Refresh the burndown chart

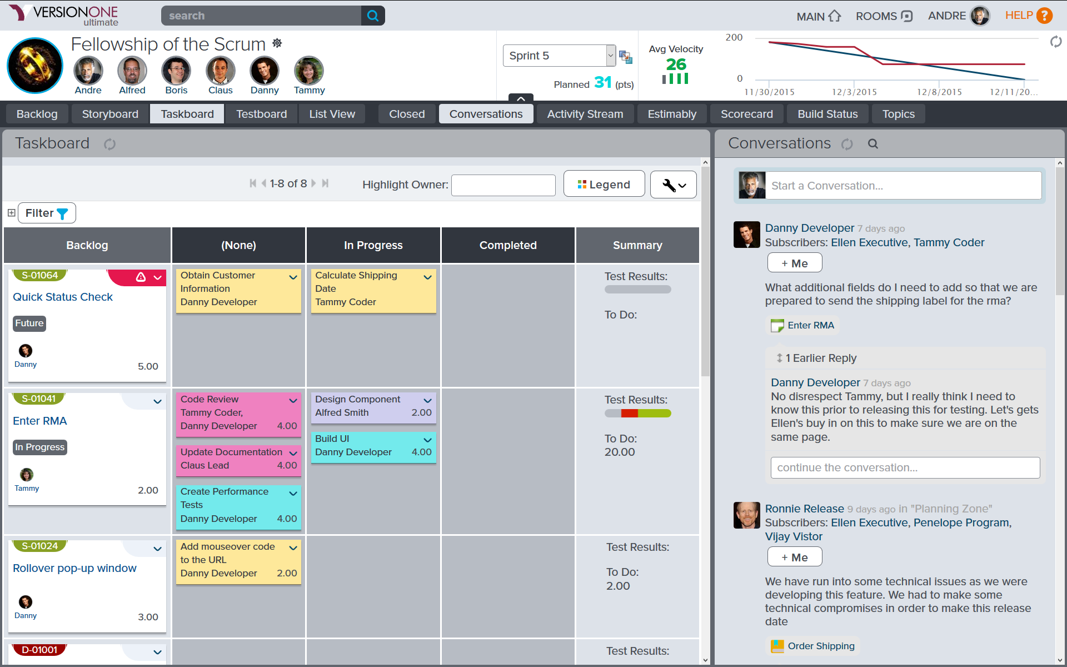[x=1055, y=42]
